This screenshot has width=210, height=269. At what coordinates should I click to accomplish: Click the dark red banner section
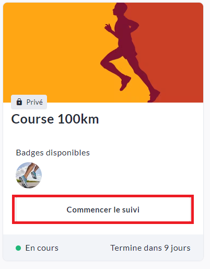click(174, 52)
